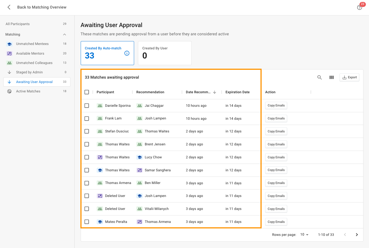
Task: Click the mentor icon beside recommendation Thomas Armena
Action: tap(140, 222)
